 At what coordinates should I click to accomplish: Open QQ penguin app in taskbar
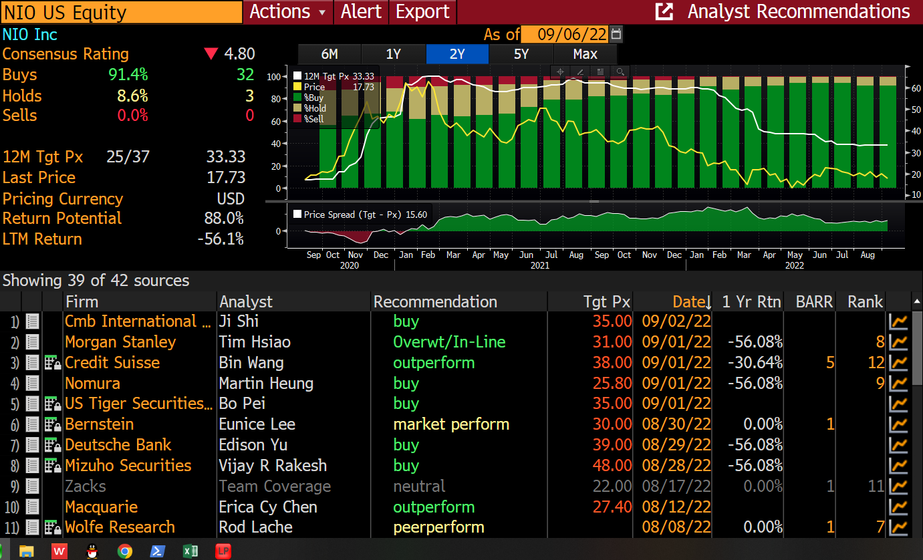click(93, 551)
